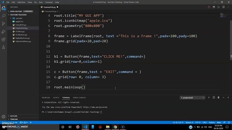This screenshot has width=232, height=130.
Task: Open the Terminal menu
Action: pyautogui.click(x=49, y=2)
